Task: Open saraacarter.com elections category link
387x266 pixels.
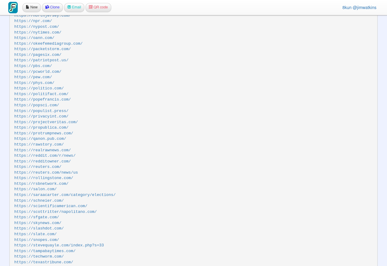Action: pos(65,195)
